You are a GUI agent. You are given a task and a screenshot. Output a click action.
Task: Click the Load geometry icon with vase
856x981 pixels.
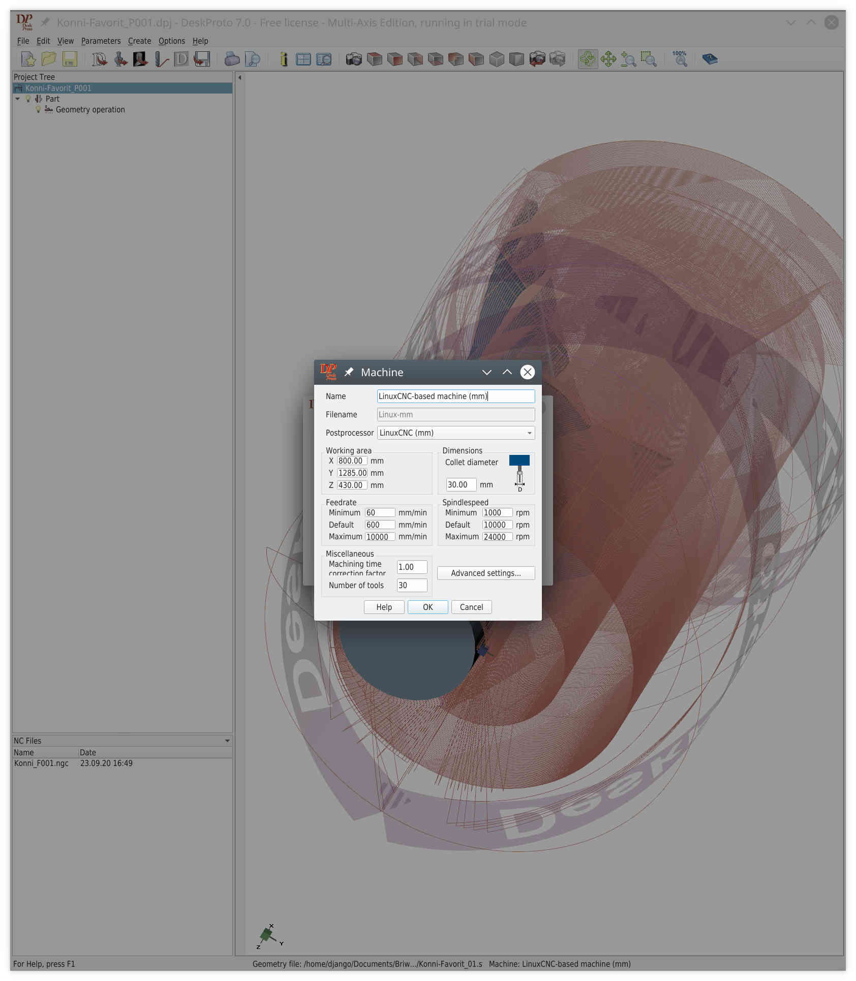click(120, 59)
